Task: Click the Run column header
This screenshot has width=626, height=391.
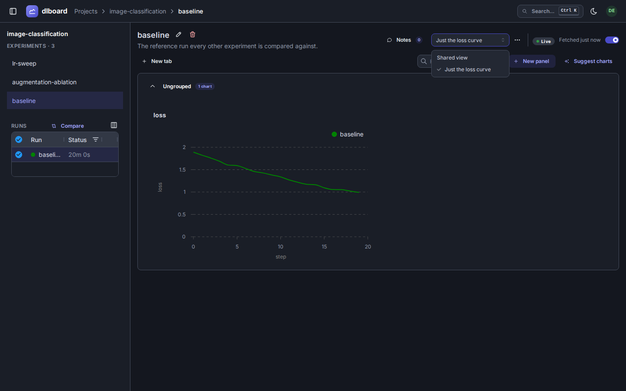Action: 37,140
